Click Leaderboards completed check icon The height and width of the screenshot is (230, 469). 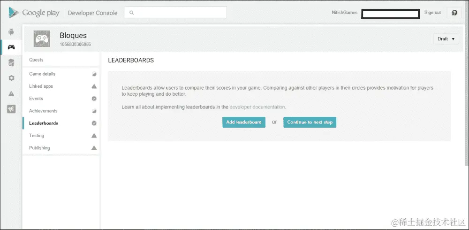[x=94, y=123]
